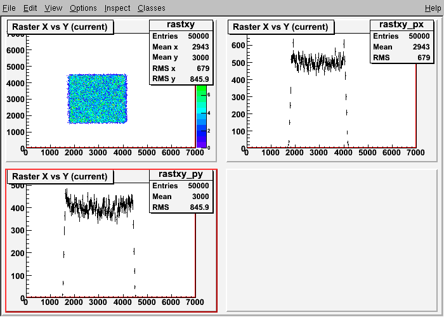Click Mean 3000 in rastxy_py stats
The width and height of the screenshot is (444, 317).
click(x=181, y=197)
